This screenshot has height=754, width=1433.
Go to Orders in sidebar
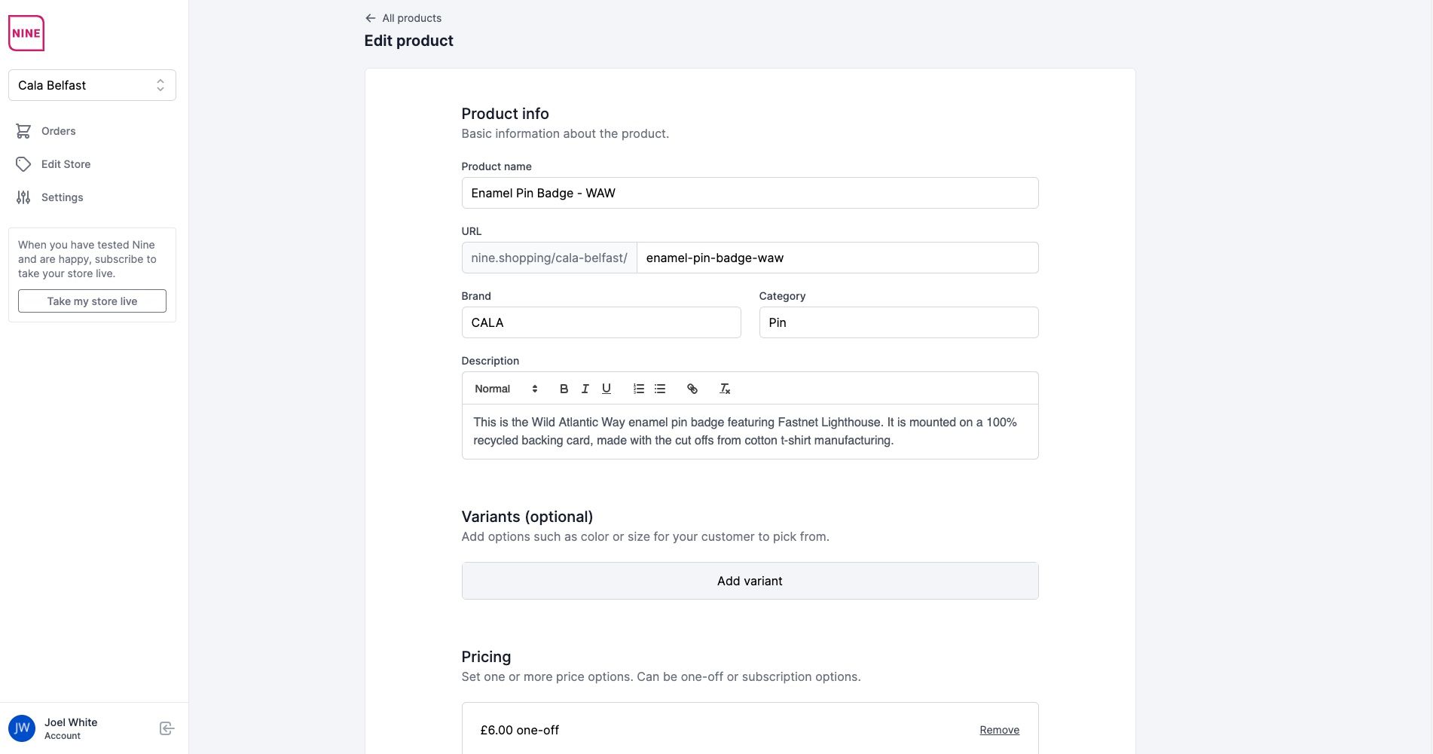(x=58, y=131)
